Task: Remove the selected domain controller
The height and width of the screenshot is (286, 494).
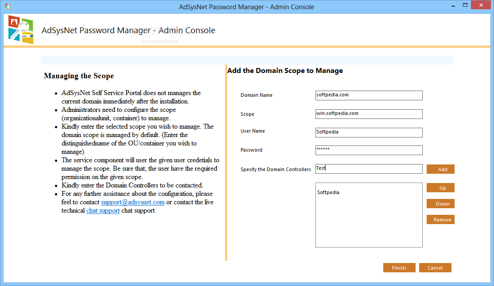Action: click(x=440, y=219)
